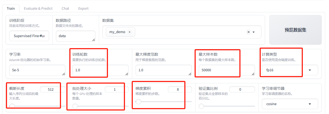Switch to the Train tab
Viewport: 329px width, 114px height.
11,8
